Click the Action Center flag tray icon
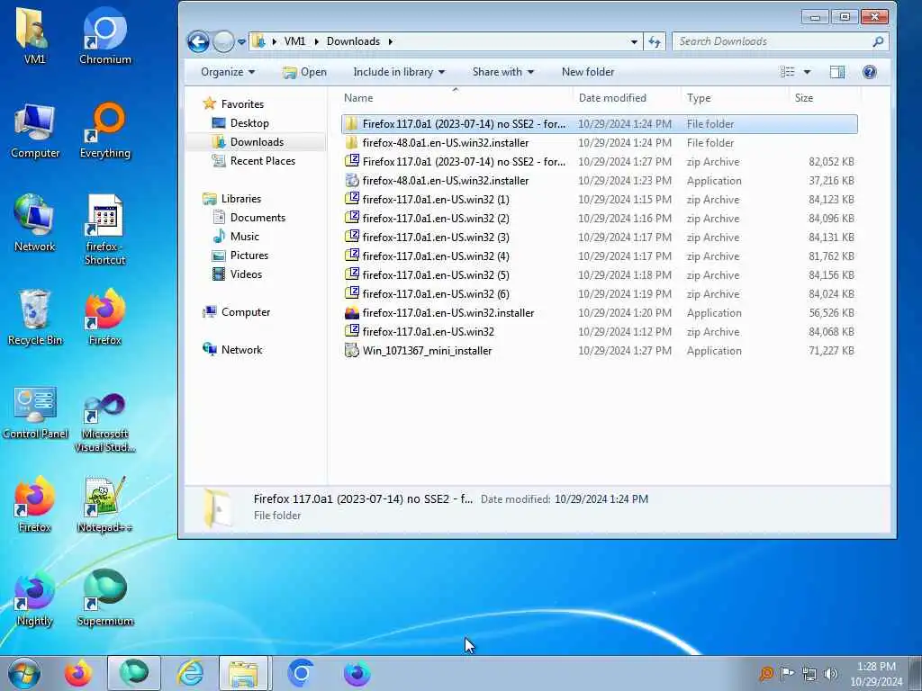This screenshot has height=691, width=922. coord(787,673)
